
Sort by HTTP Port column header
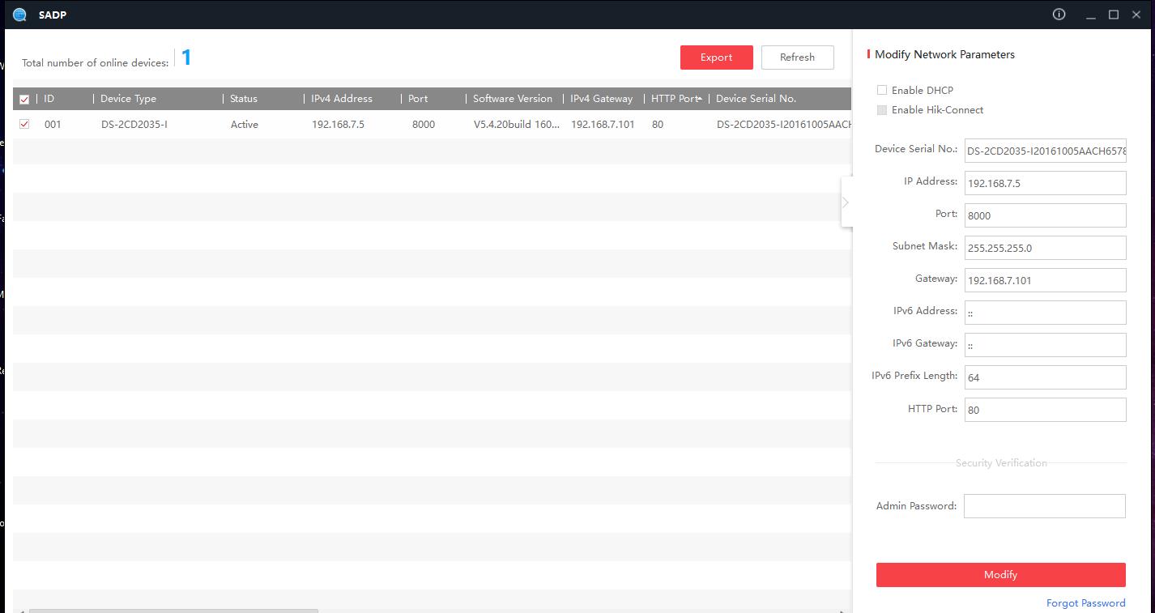pyautogui.click(x=674, y=99)
